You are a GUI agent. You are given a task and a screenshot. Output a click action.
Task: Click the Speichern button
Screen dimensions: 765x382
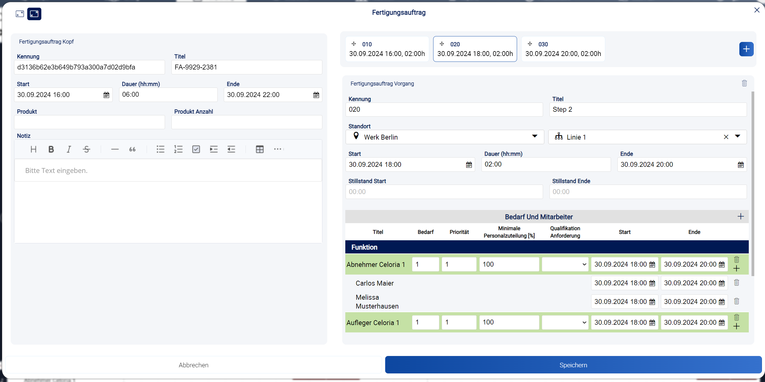(573, 365)
